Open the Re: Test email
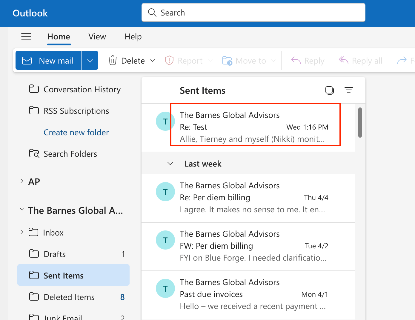This screenshot has height=320, width=415. pos(248,128)
